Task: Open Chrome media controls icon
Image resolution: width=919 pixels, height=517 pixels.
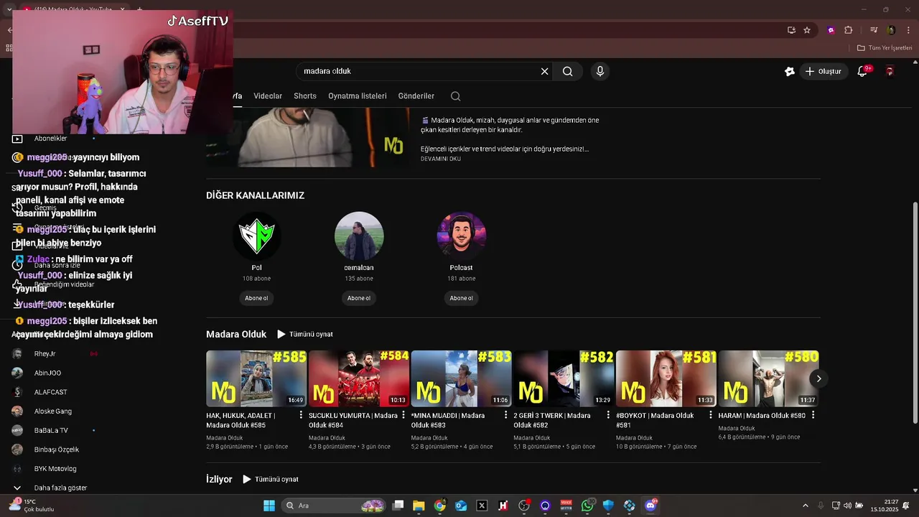Action: pos(874,30)
